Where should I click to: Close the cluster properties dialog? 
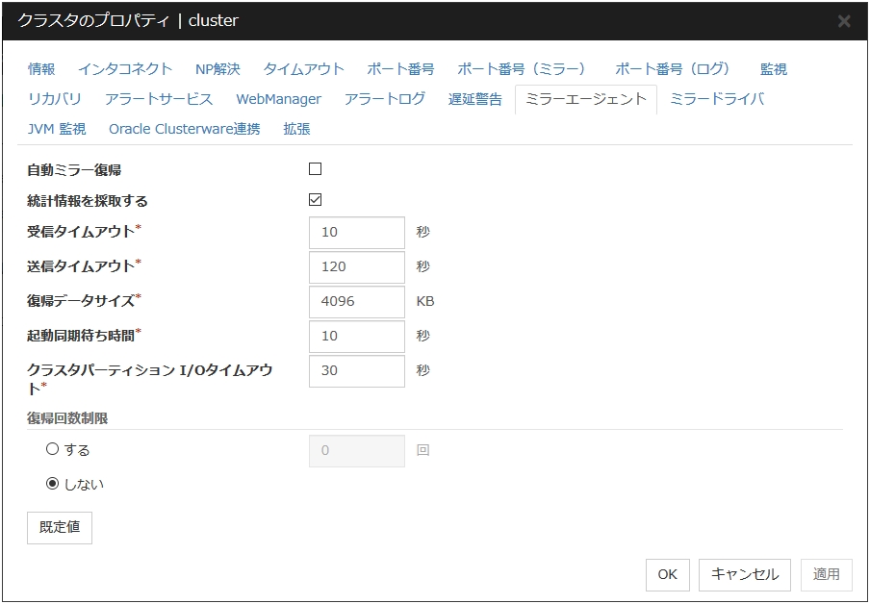[x=843, y=21]
